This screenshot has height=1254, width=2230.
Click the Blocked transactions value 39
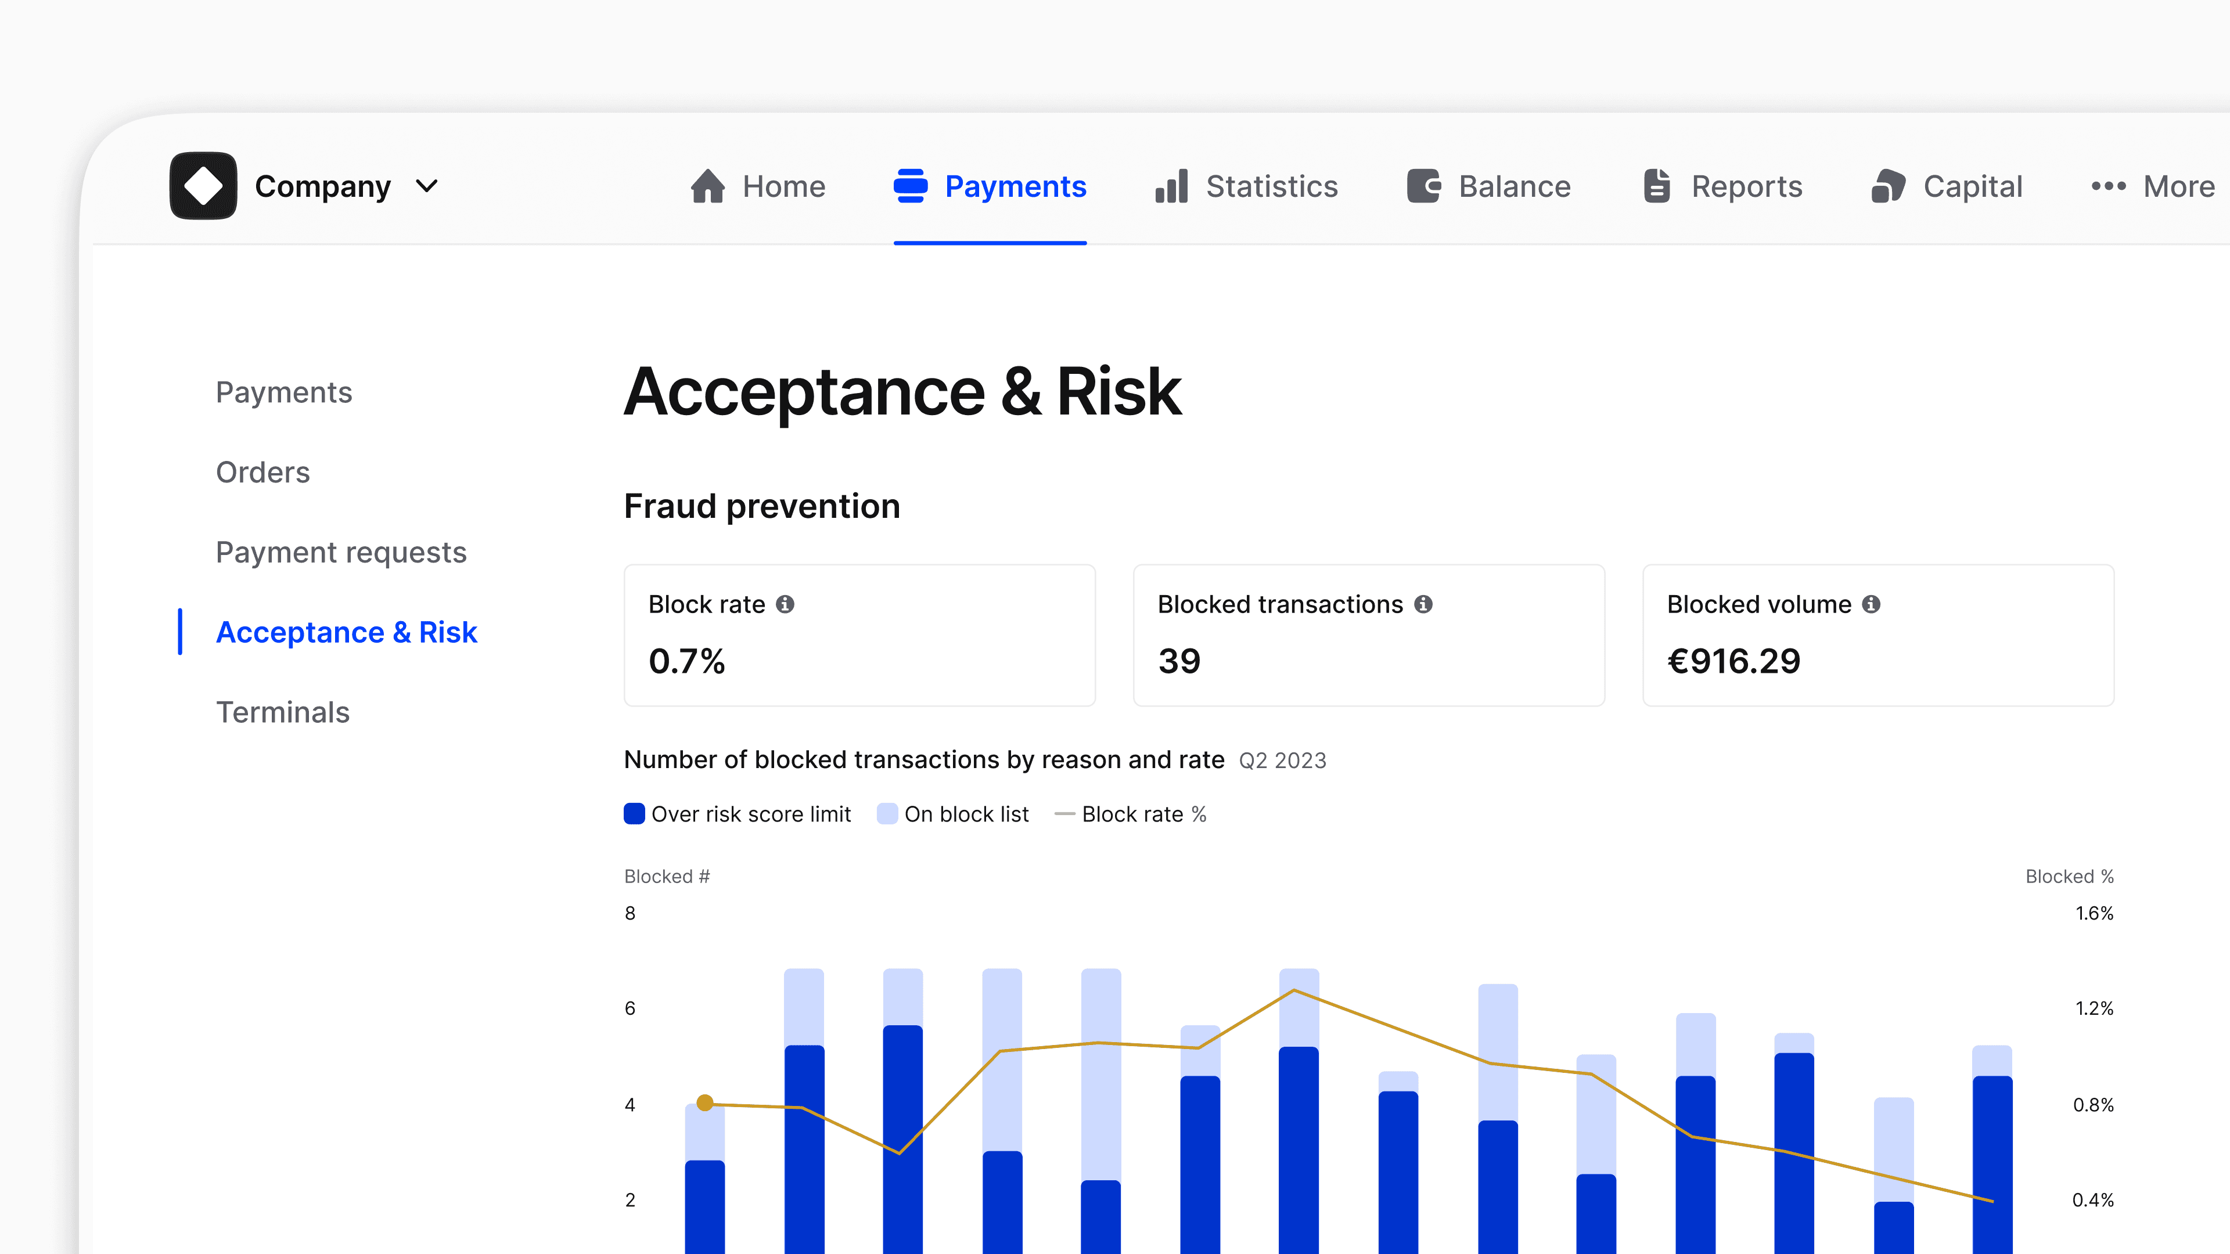pos(1179,661)
